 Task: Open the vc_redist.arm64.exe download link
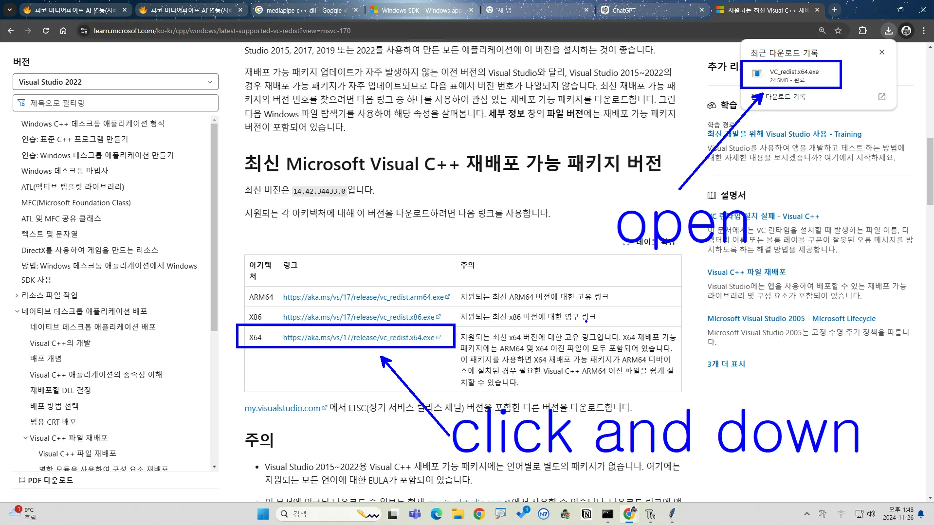pos(366,297)
